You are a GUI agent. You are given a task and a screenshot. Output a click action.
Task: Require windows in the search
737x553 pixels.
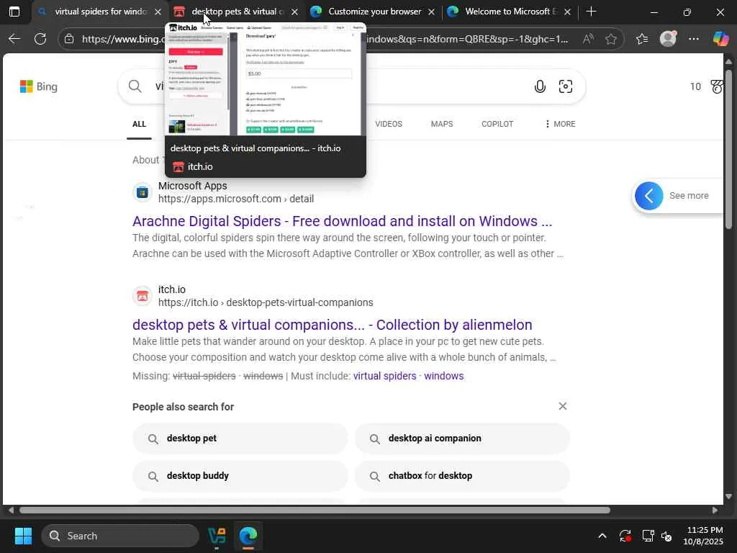[443, 376]
